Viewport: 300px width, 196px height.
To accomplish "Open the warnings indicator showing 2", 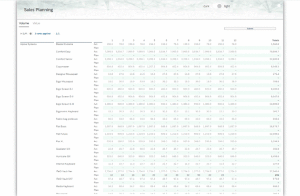I will click(x=58, y=34).
